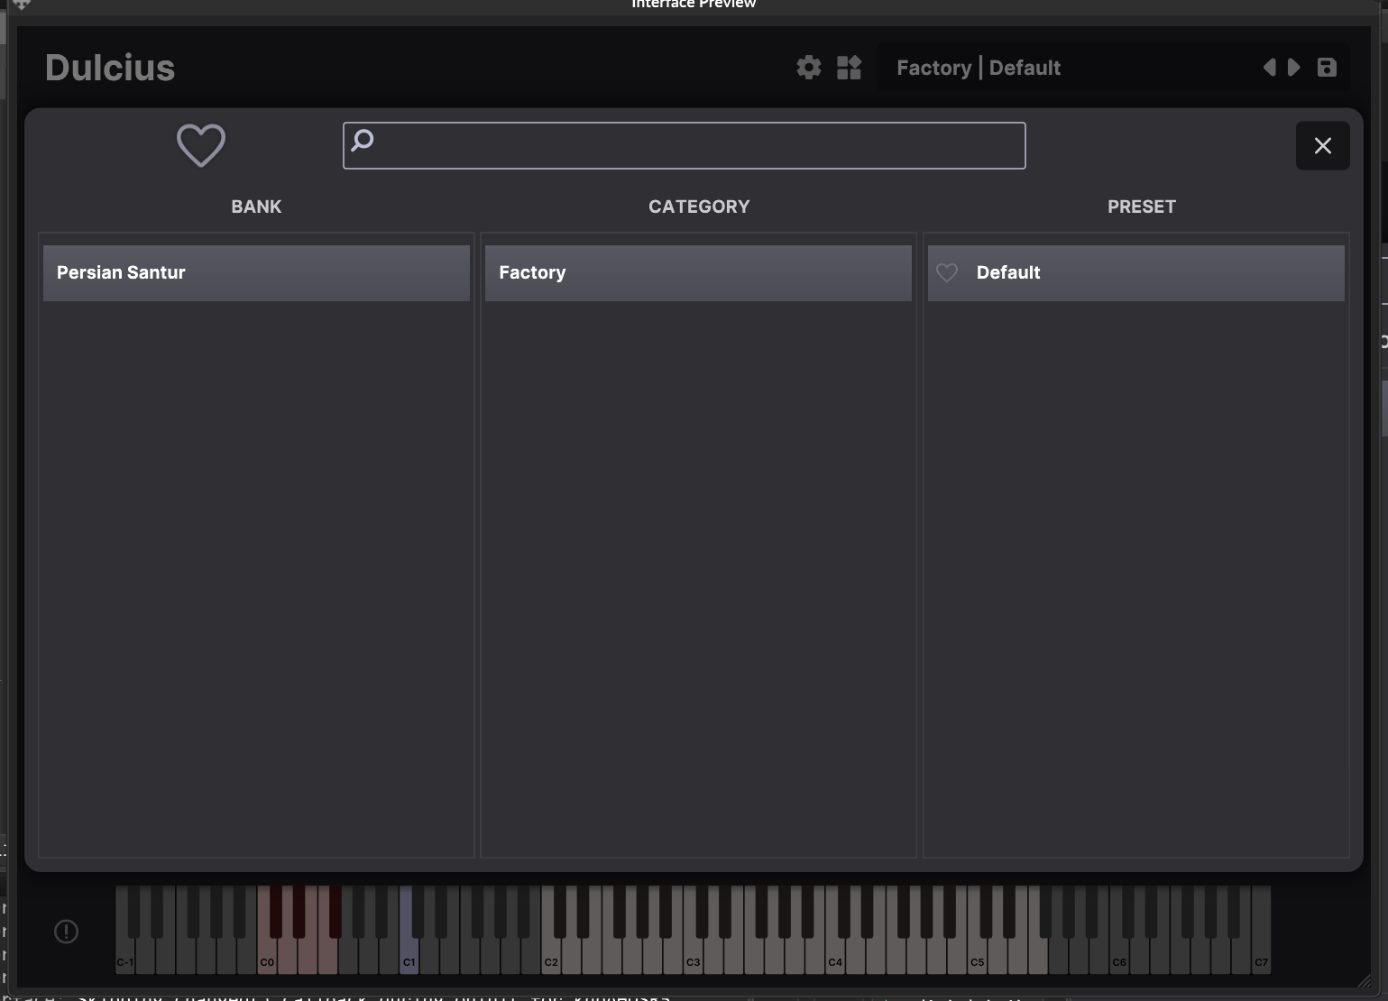Open the preset browser grid icon

[849, 68]
